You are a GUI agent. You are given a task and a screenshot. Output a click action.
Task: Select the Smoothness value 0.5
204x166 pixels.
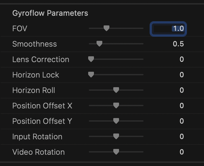(178, 44)
